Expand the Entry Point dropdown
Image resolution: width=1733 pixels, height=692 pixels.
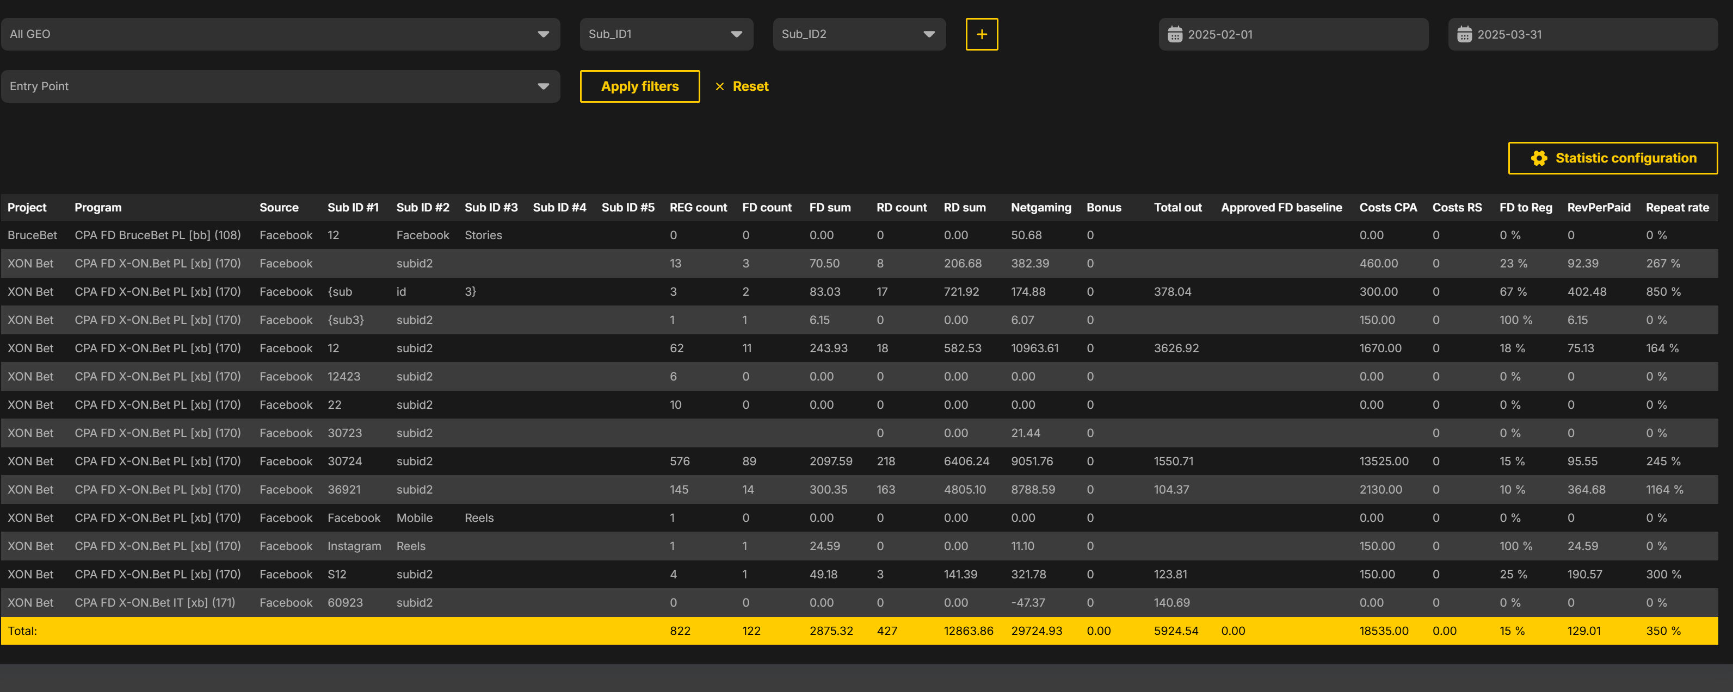click(x=281, y=86)
